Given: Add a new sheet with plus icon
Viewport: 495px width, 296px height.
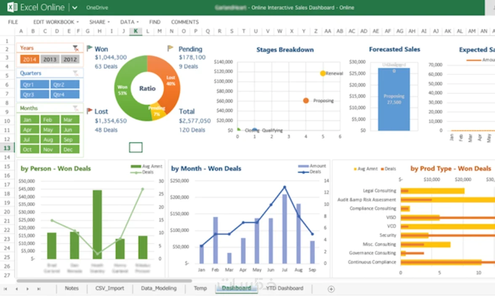Looking at the screenshot, I should tap(331, 289).
